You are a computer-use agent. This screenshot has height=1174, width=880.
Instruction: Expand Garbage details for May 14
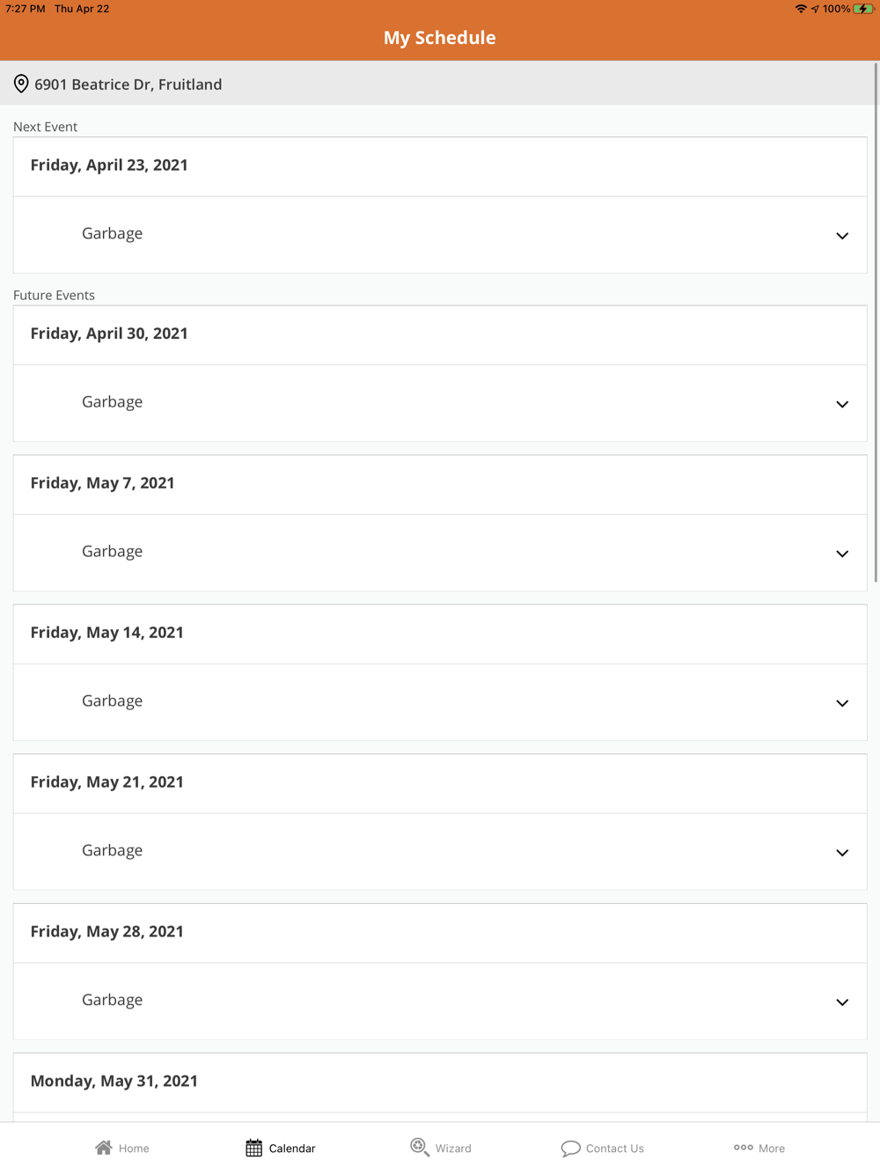coord(841,703)
